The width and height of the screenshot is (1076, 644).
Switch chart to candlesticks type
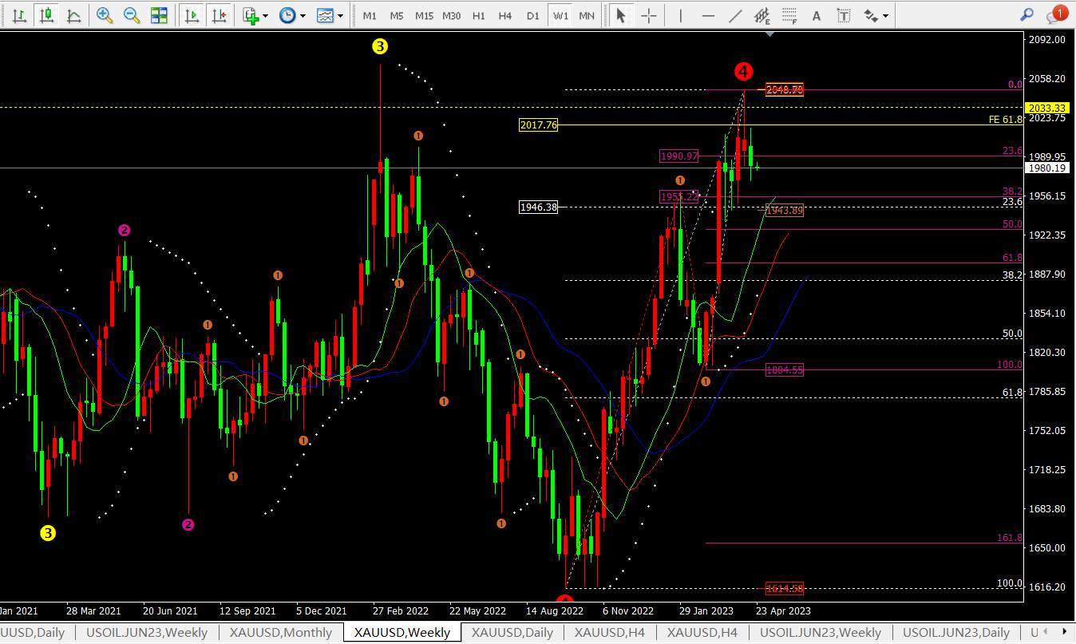pos(47,15)
